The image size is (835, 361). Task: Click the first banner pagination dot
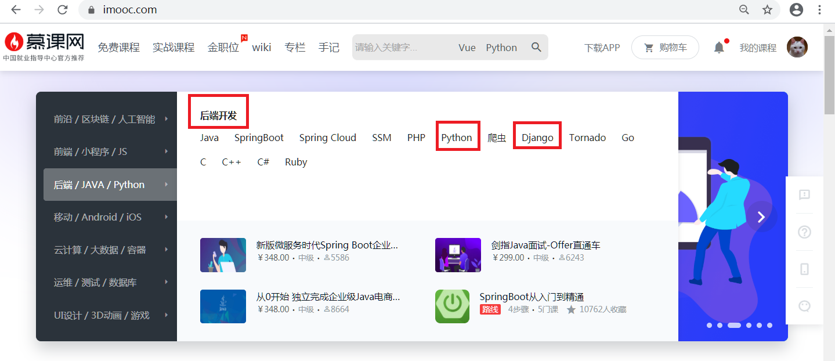pyautogui.click(x=709, y=326)
